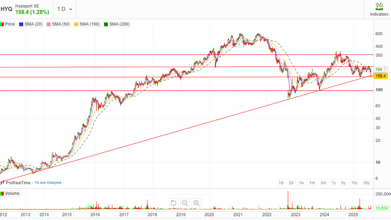This screenshot has width=391, height=220.
Task: Click the ProRealTime logo icon
Action: (3, 183)
